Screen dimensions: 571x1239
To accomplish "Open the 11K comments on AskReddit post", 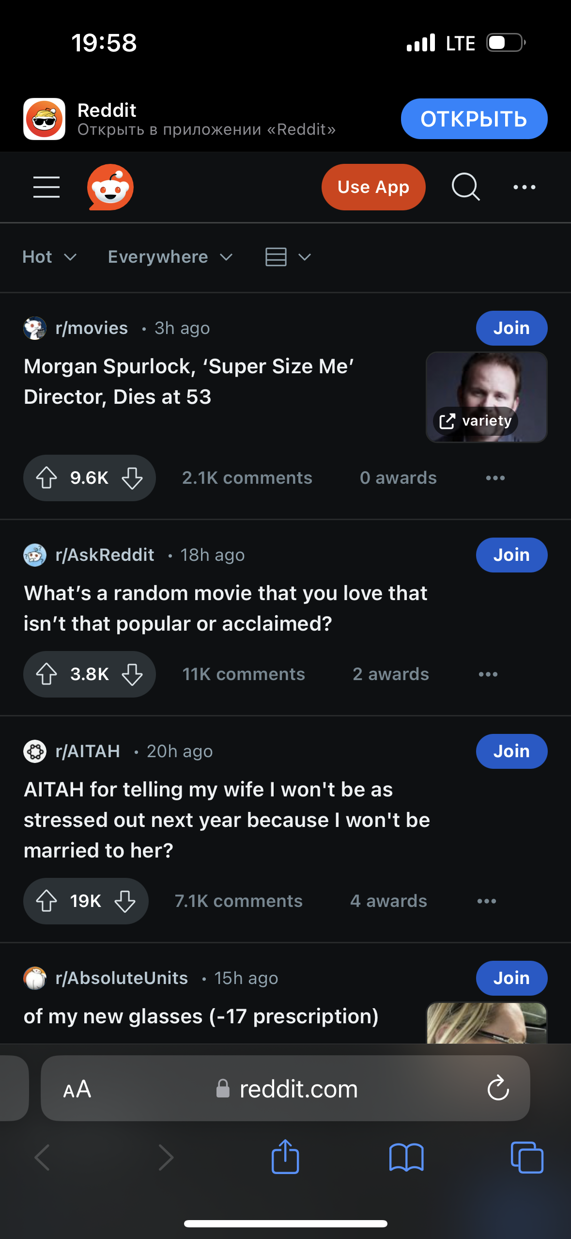I will pos(244,674).
